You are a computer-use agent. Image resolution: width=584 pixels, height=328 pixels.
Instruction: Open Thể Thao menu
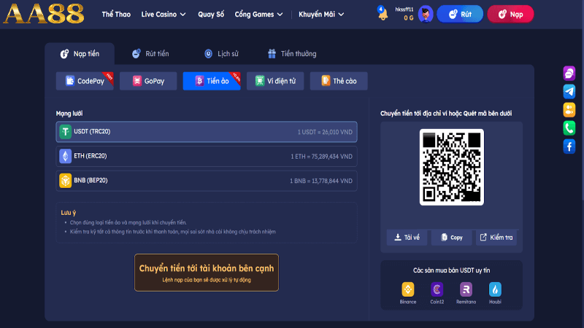[x=116, y=14]
